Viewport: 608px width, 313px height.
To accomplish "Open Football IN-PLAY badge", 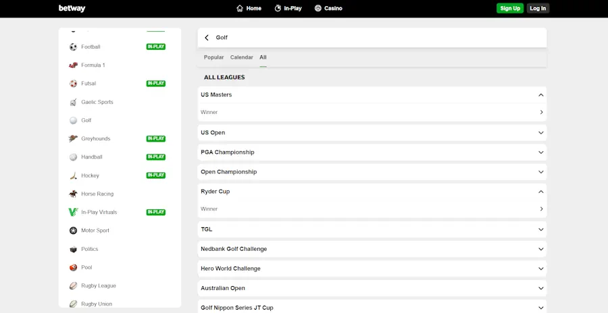I will [156, 47].
